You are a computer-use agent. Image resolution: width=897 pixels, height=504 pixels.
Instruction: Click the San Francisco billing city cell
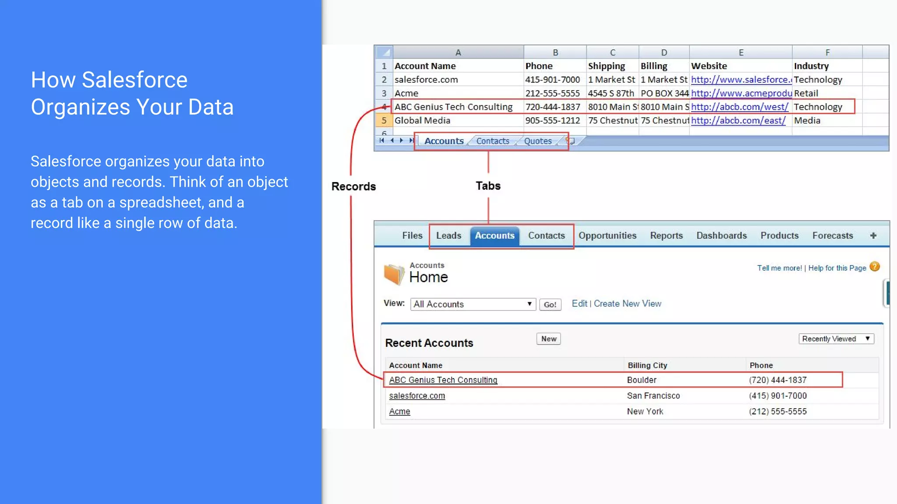point(653,396)
